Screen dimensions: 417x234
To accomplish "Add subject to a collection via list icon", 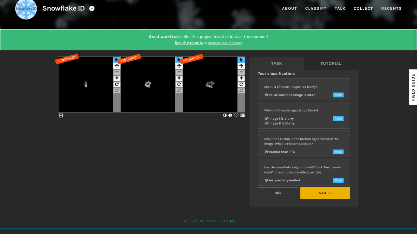I will (242, 115).
